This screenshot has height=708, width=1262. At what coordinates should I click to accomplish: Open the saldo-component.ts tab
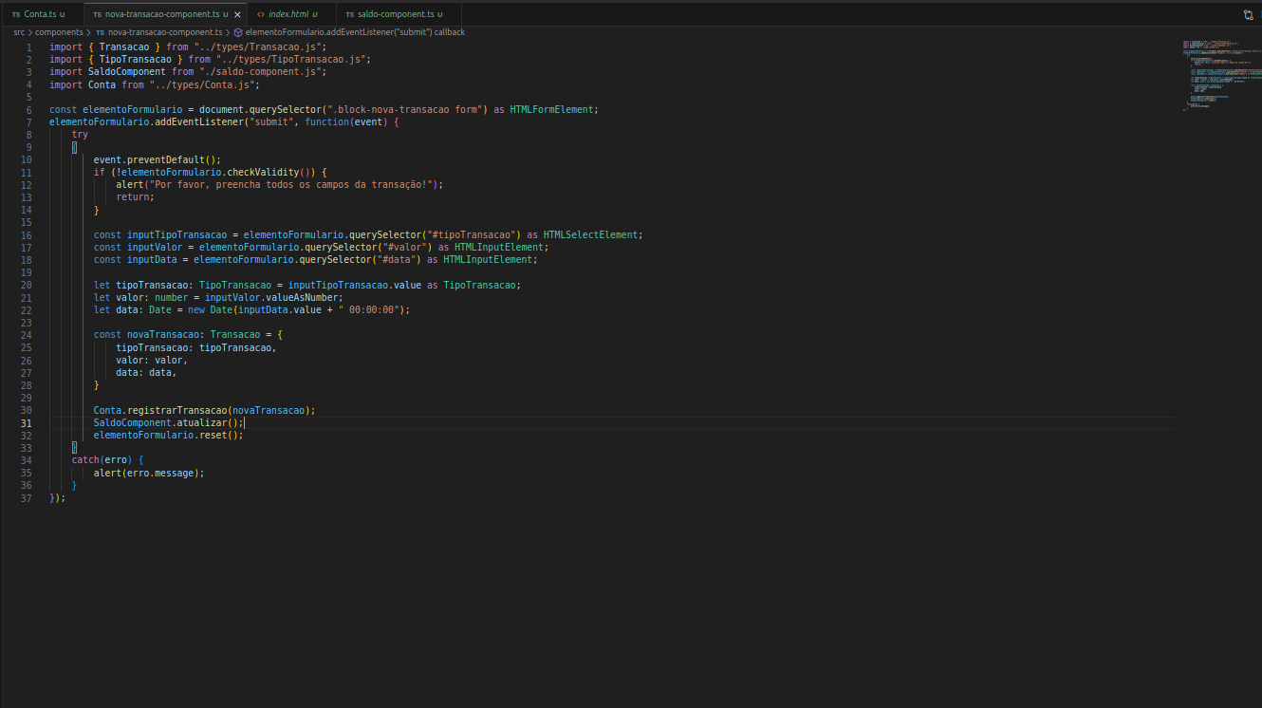click(x=394, y=14)
